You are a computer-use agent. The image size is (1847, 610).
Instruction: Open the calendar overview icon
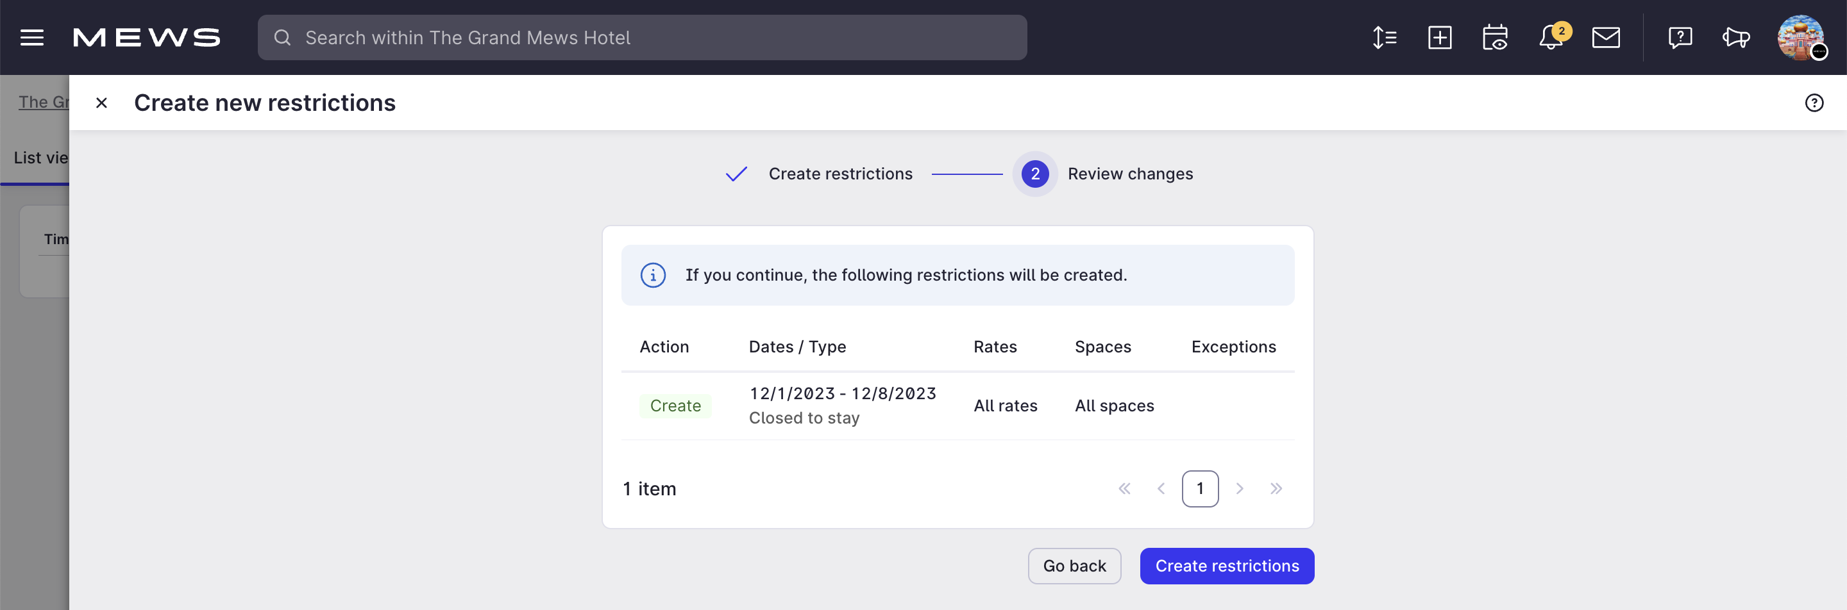1495,38
